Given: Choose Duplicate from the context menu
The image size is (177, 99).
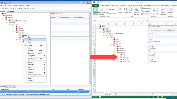Looking at the screenshot, I should 35,53.
